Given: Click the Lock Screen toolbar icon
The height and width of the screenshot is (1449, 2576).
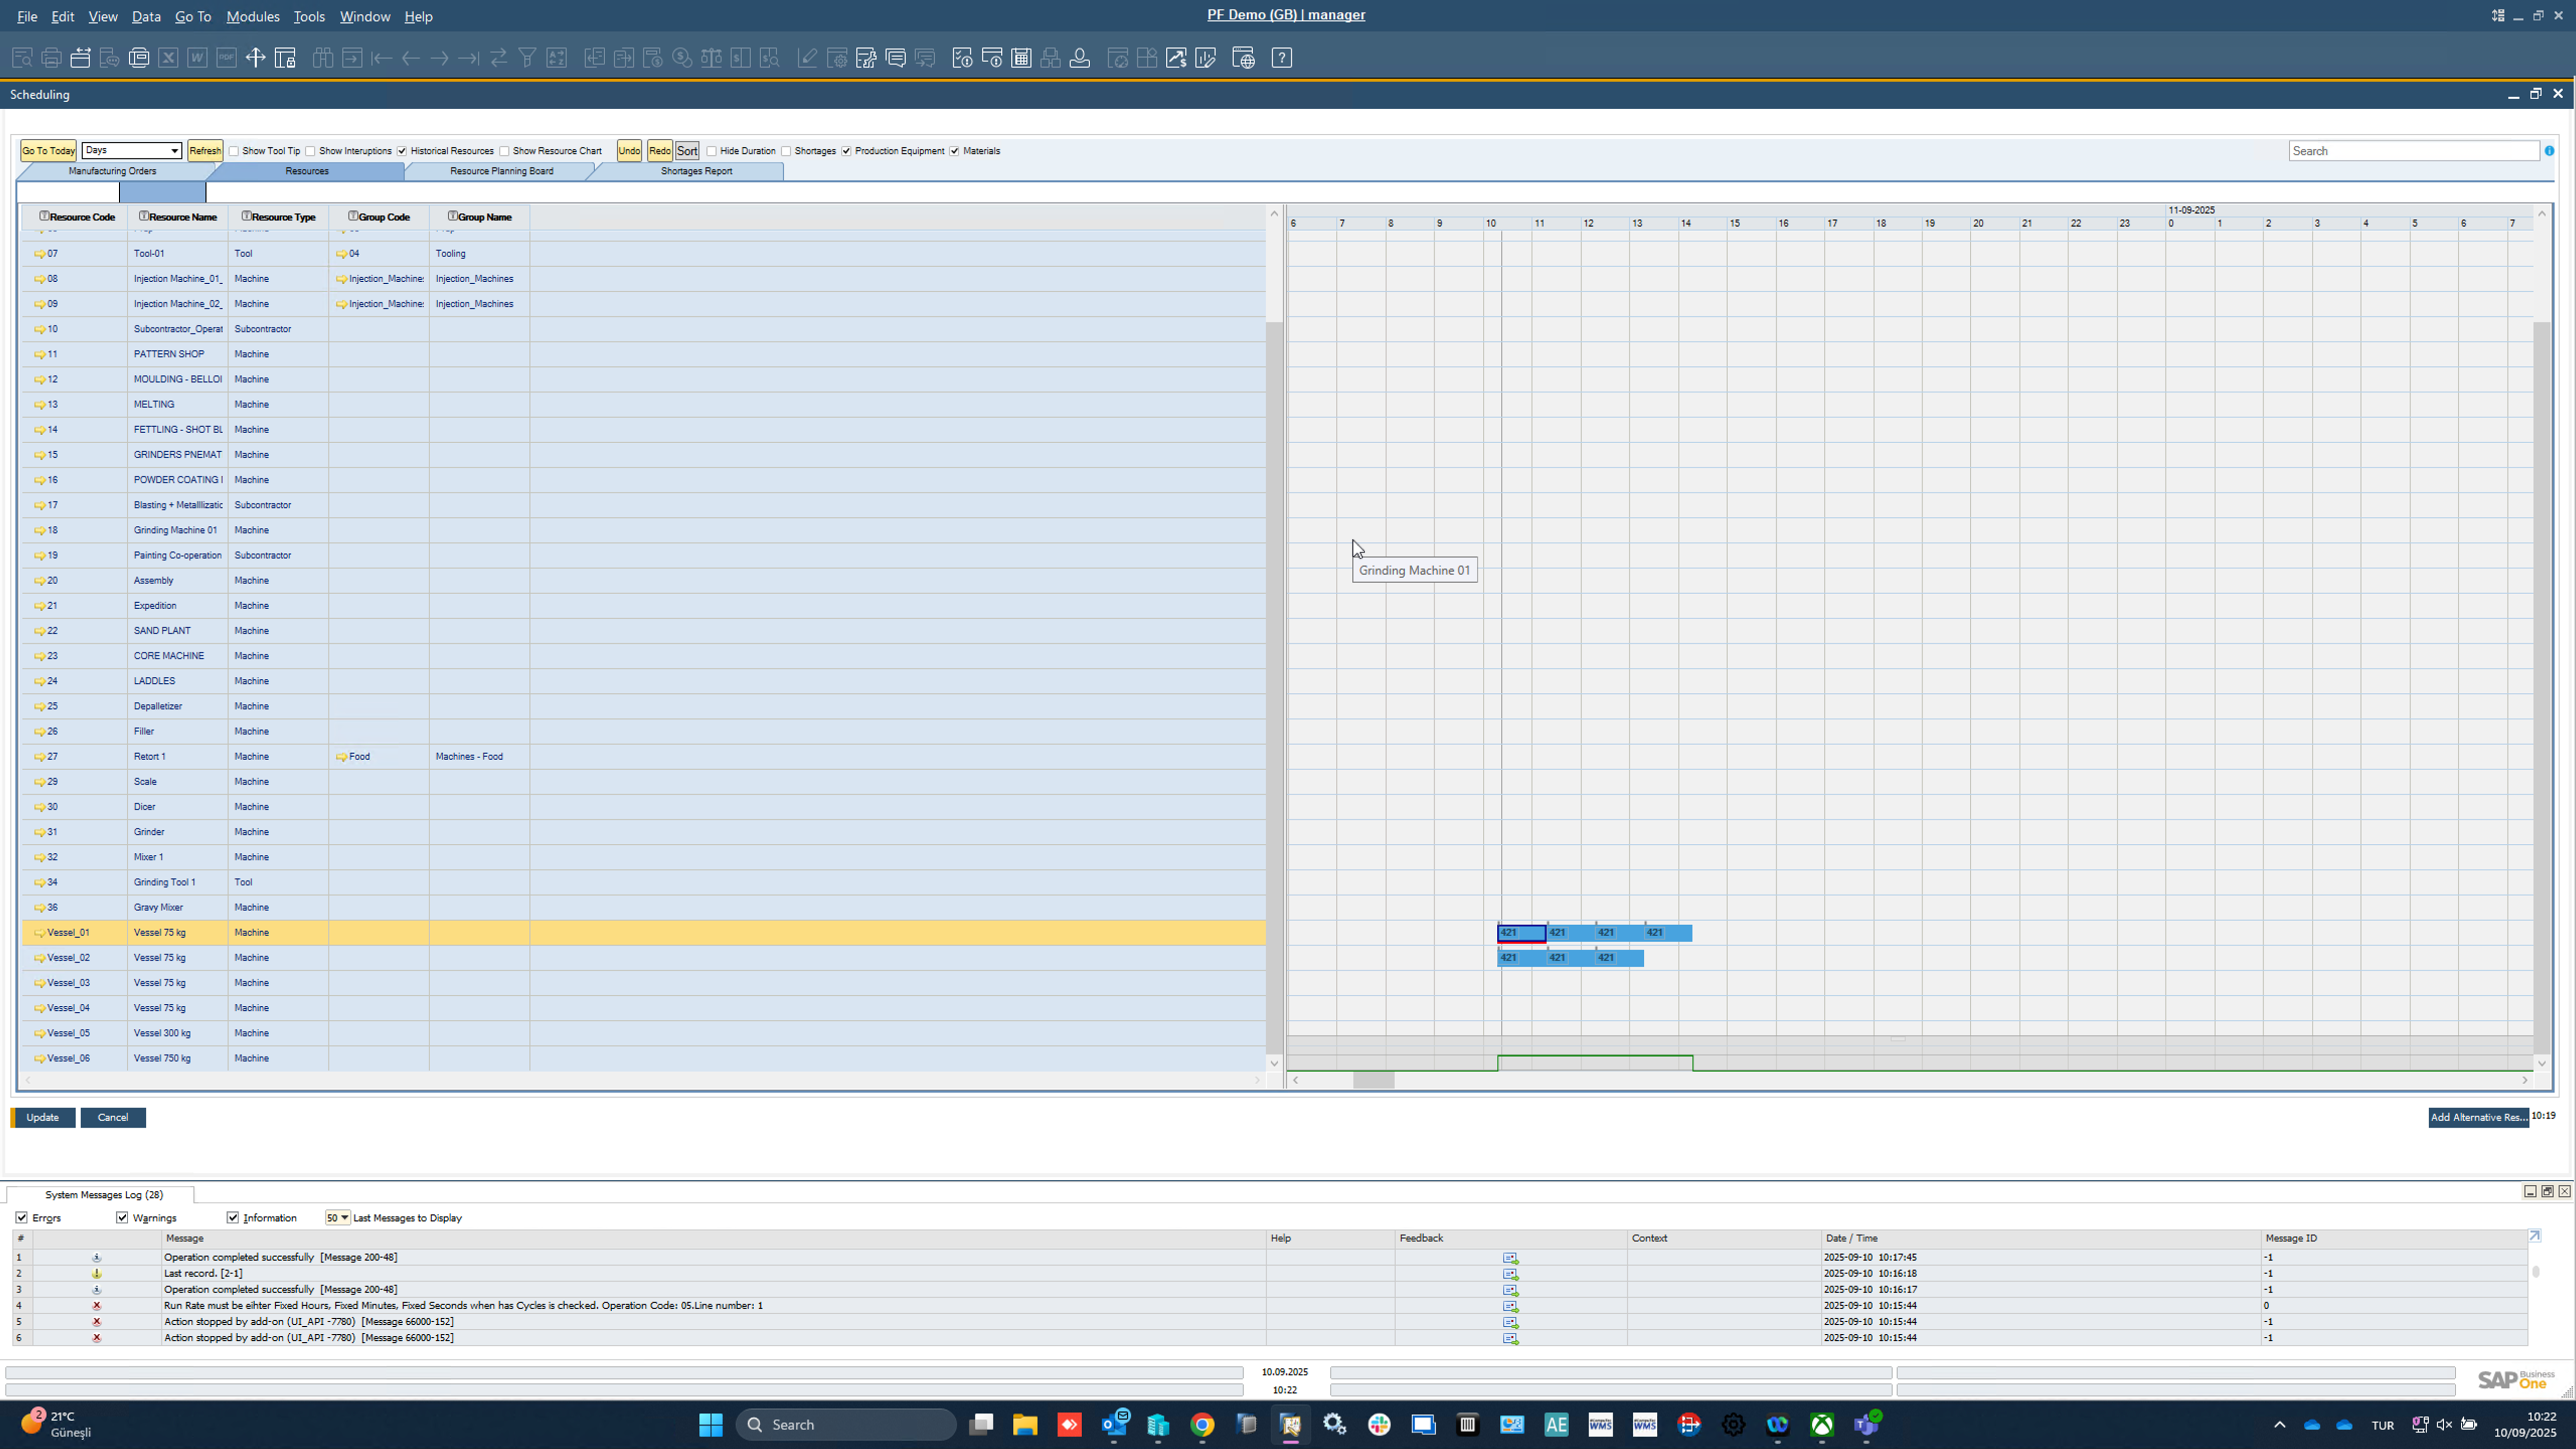Looking at the screenshot, I should tap(285, 58).
